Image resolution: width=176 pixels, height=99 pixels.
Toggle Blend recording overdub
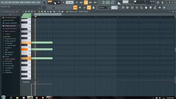pyautogui.click(x=90, y=2)
